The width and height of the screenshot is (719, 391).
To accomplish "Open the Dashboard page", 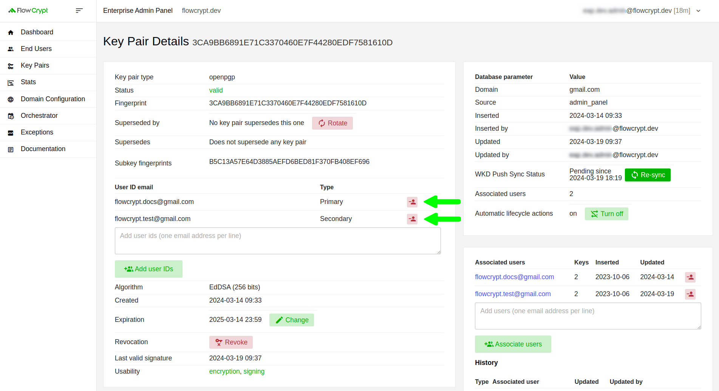I will [x=37, y=32].
